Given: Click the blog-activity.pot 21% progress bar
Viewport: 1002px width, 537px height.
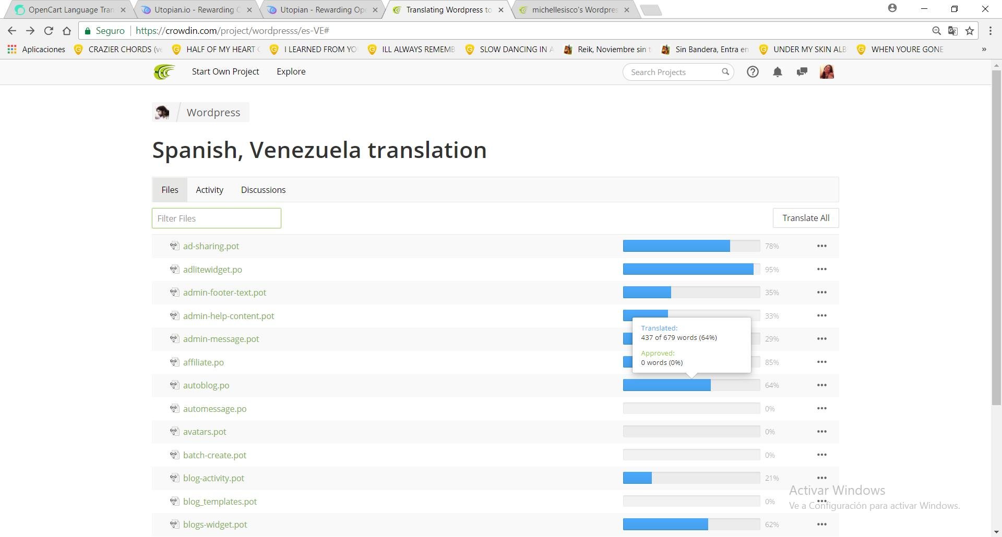Looking at the screenshot, I should [x=691, y=478].
